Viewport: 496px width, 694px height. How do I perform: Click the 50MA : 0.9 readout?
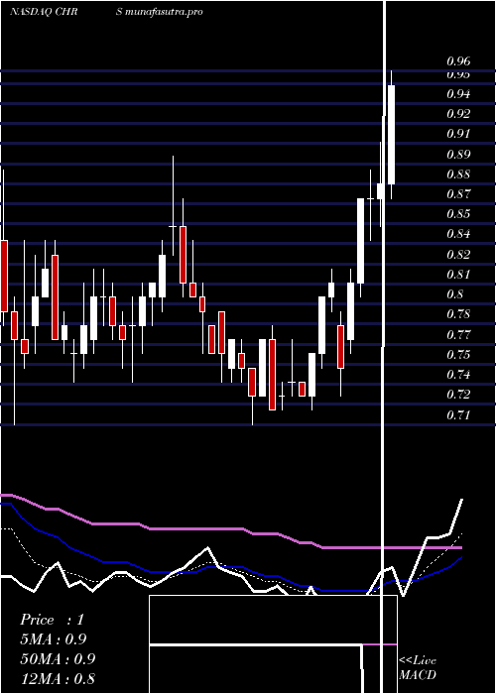point(58,658)
